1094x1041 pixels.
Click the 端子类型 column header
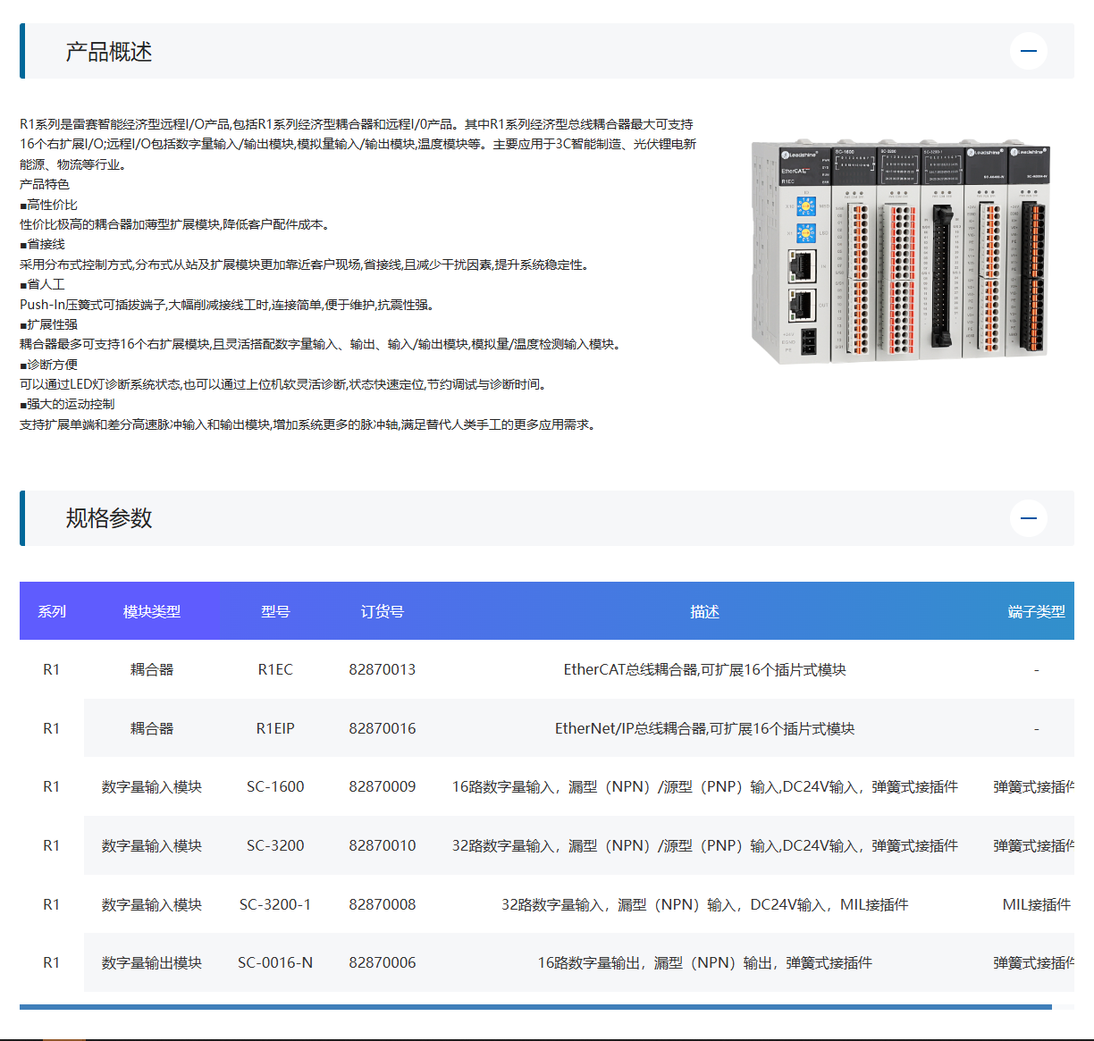(1037, 611)
